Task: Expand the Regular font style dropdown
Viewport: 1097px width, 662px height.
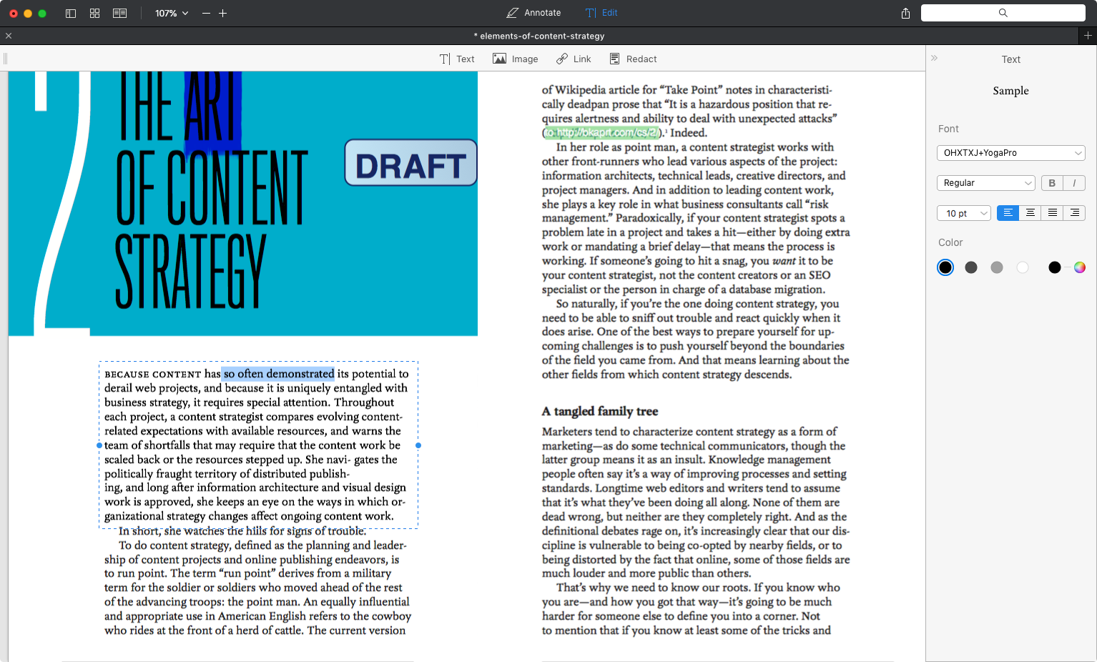Action: click(x=985, y=183)
